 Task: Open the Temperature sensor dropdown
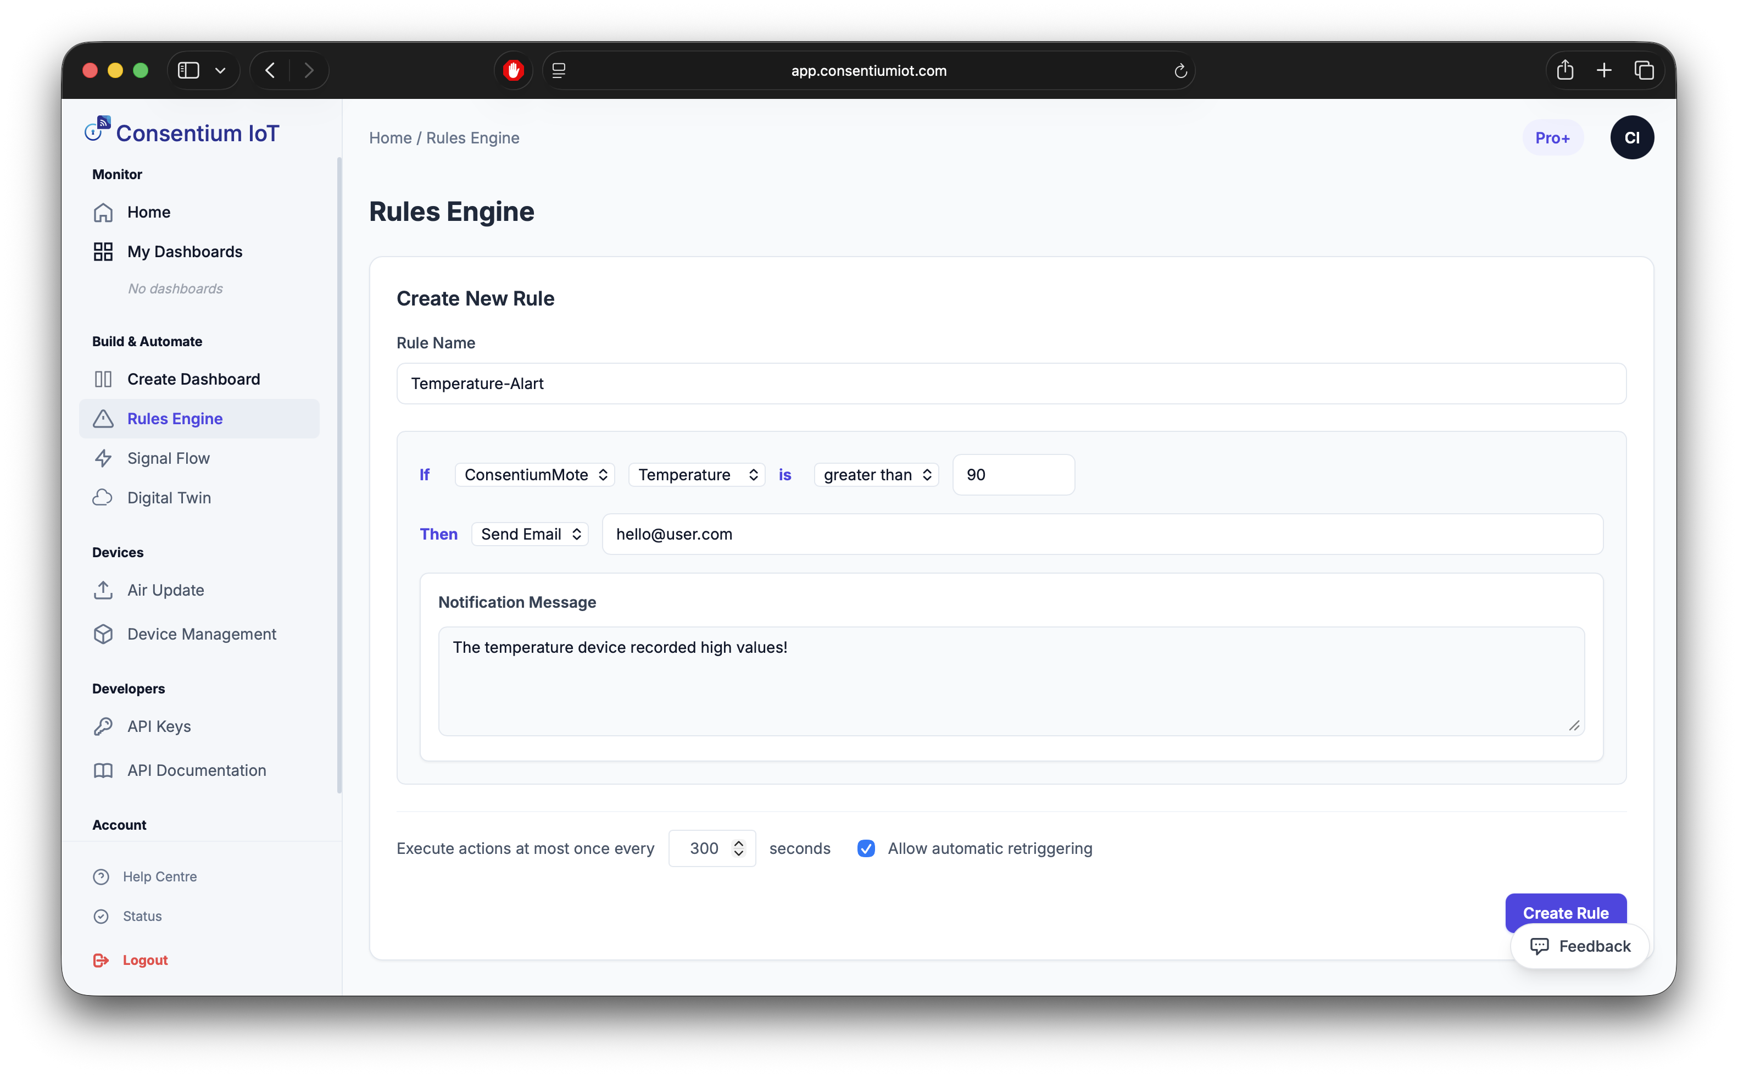pyautogui.click(x=697, y=474)
